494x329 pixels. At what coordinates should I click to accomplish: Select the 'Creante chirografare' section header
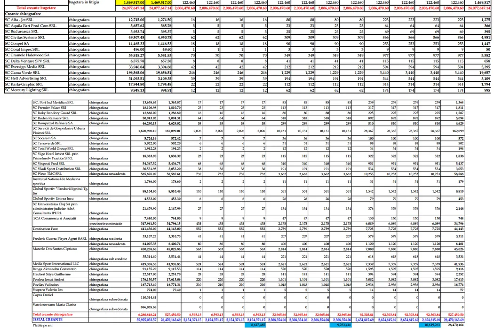[x=24, y=14]
